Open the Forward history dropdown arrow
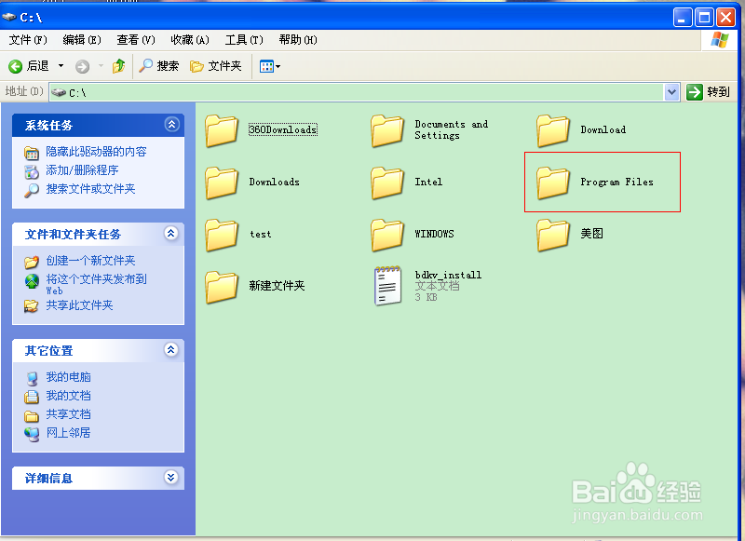Image resolution: width=745 pixels, height=541 pixels. pyautogui.click(x=101, y=66)
